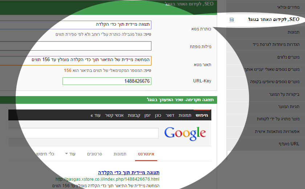The height and width of the screenshot is (189, 305).
Task: Open מוצרים נוספים שיופיעו בקופה tab
Action: (x=275, y=82)
